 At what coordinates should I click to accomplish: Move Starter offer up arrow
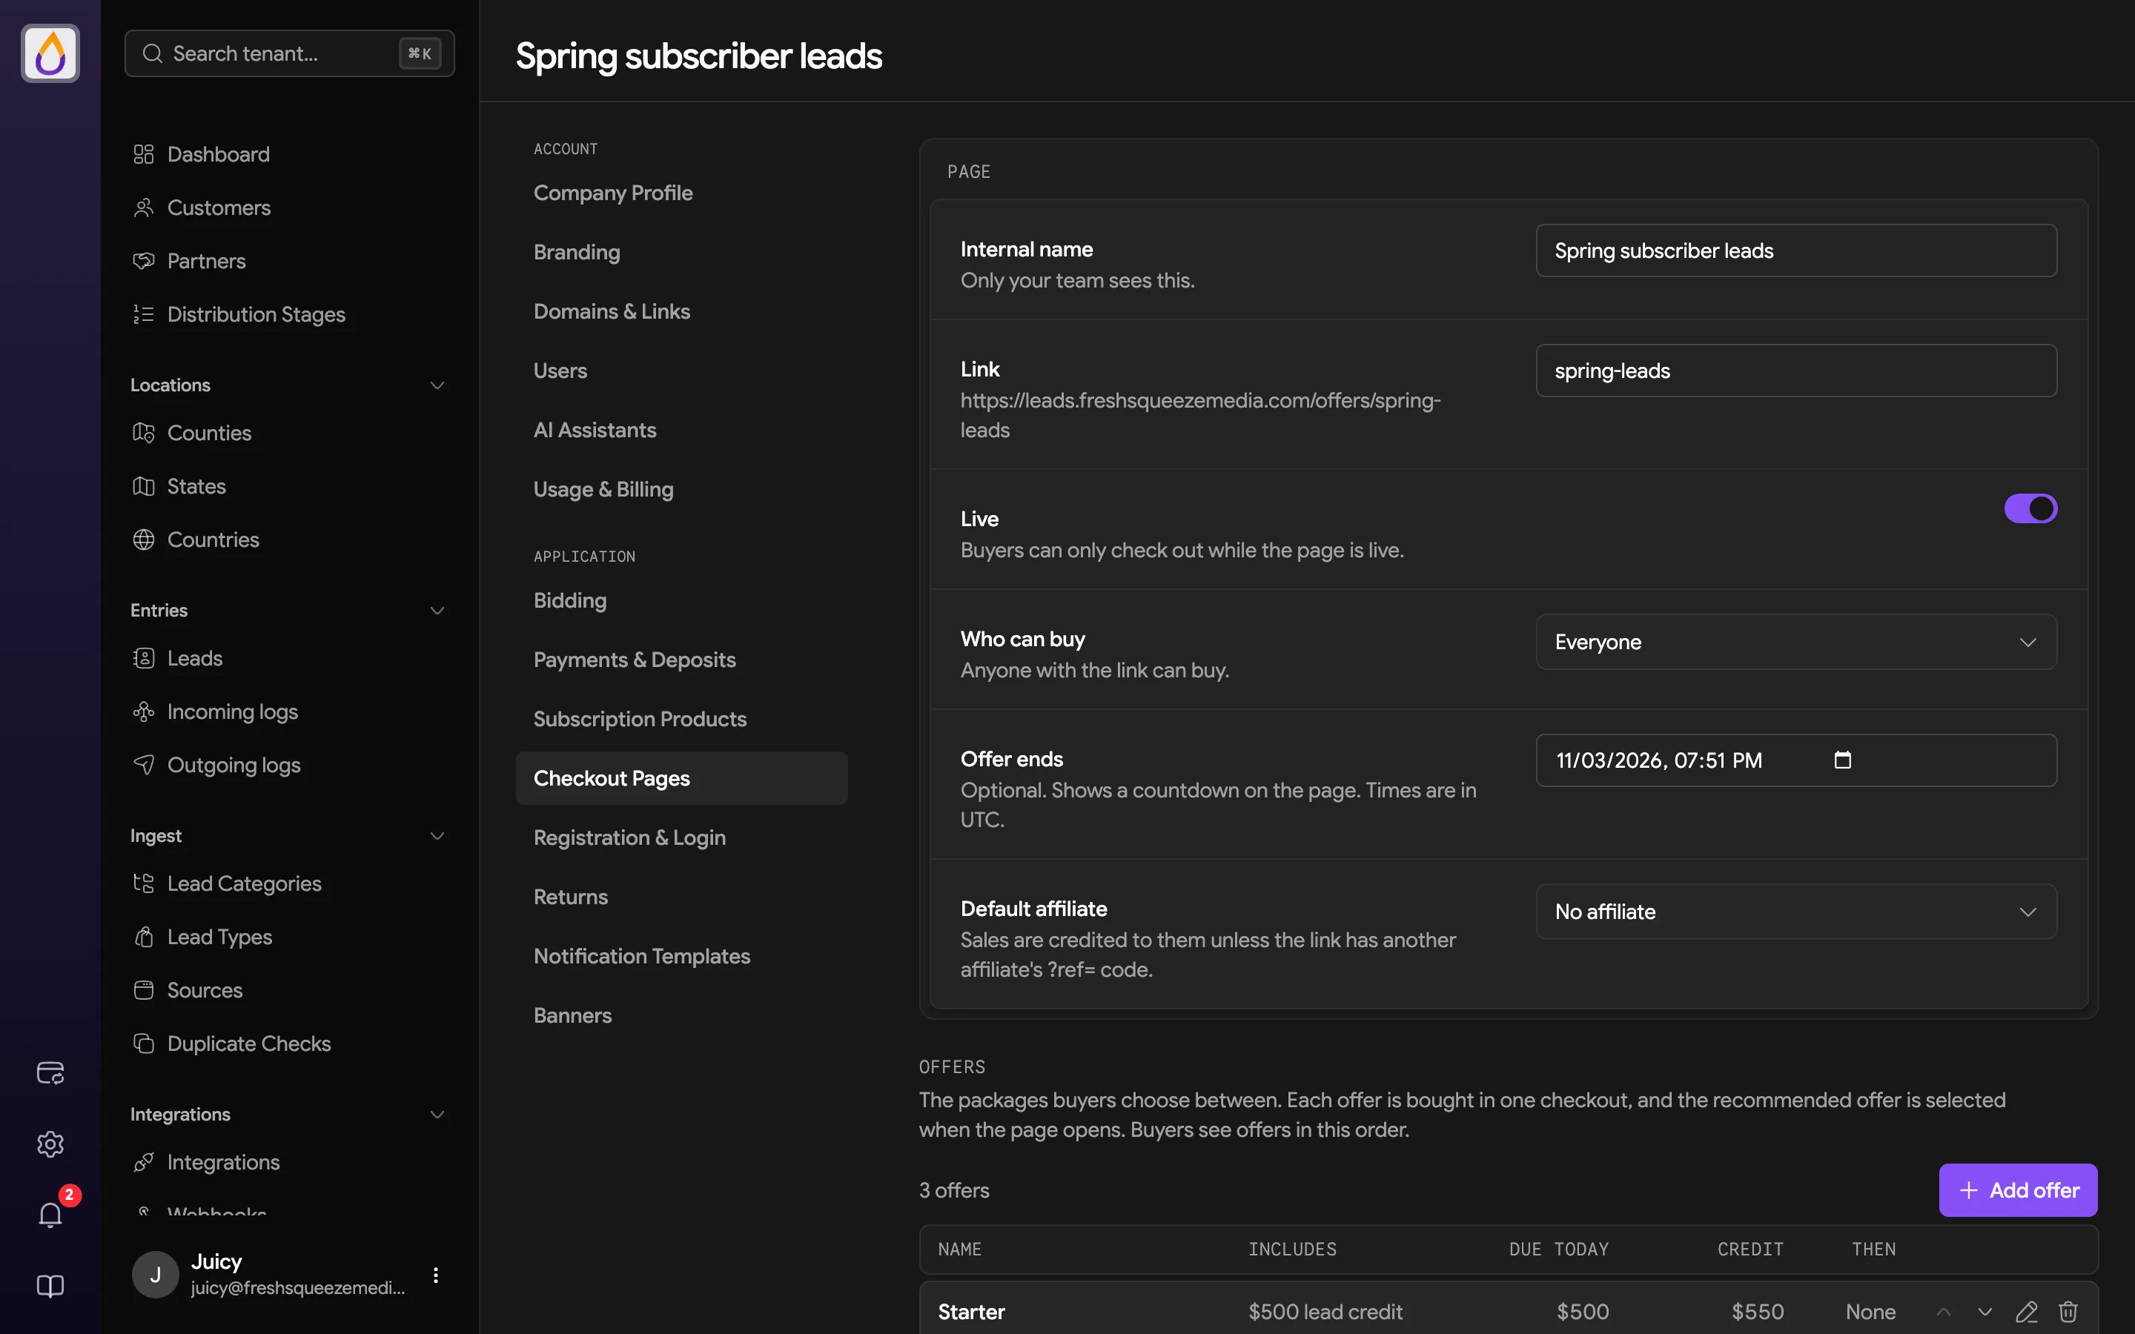pos(1944,1312)
